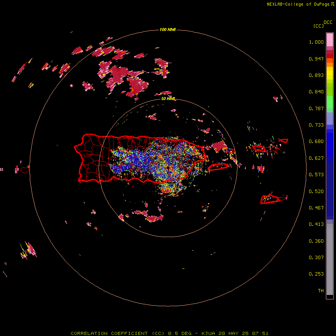Click the gray bottom segment of the color bar
This screenshot has width=336, height=336.
point(330,259)
